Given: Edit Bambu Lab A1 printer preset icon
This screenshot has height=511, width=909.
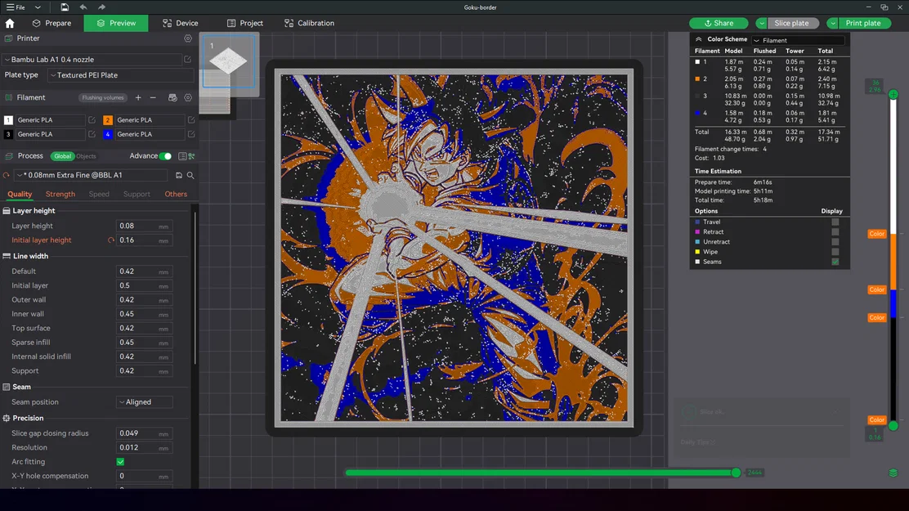Looking at the screenshot, I should (x=188, y=59).
